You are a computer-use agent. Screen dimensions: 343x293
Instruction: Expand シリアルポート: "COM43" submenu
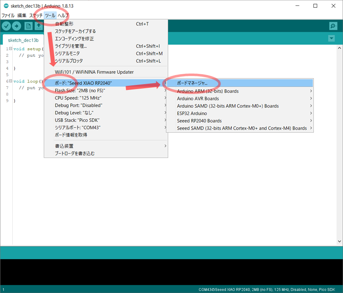point(106,128)
